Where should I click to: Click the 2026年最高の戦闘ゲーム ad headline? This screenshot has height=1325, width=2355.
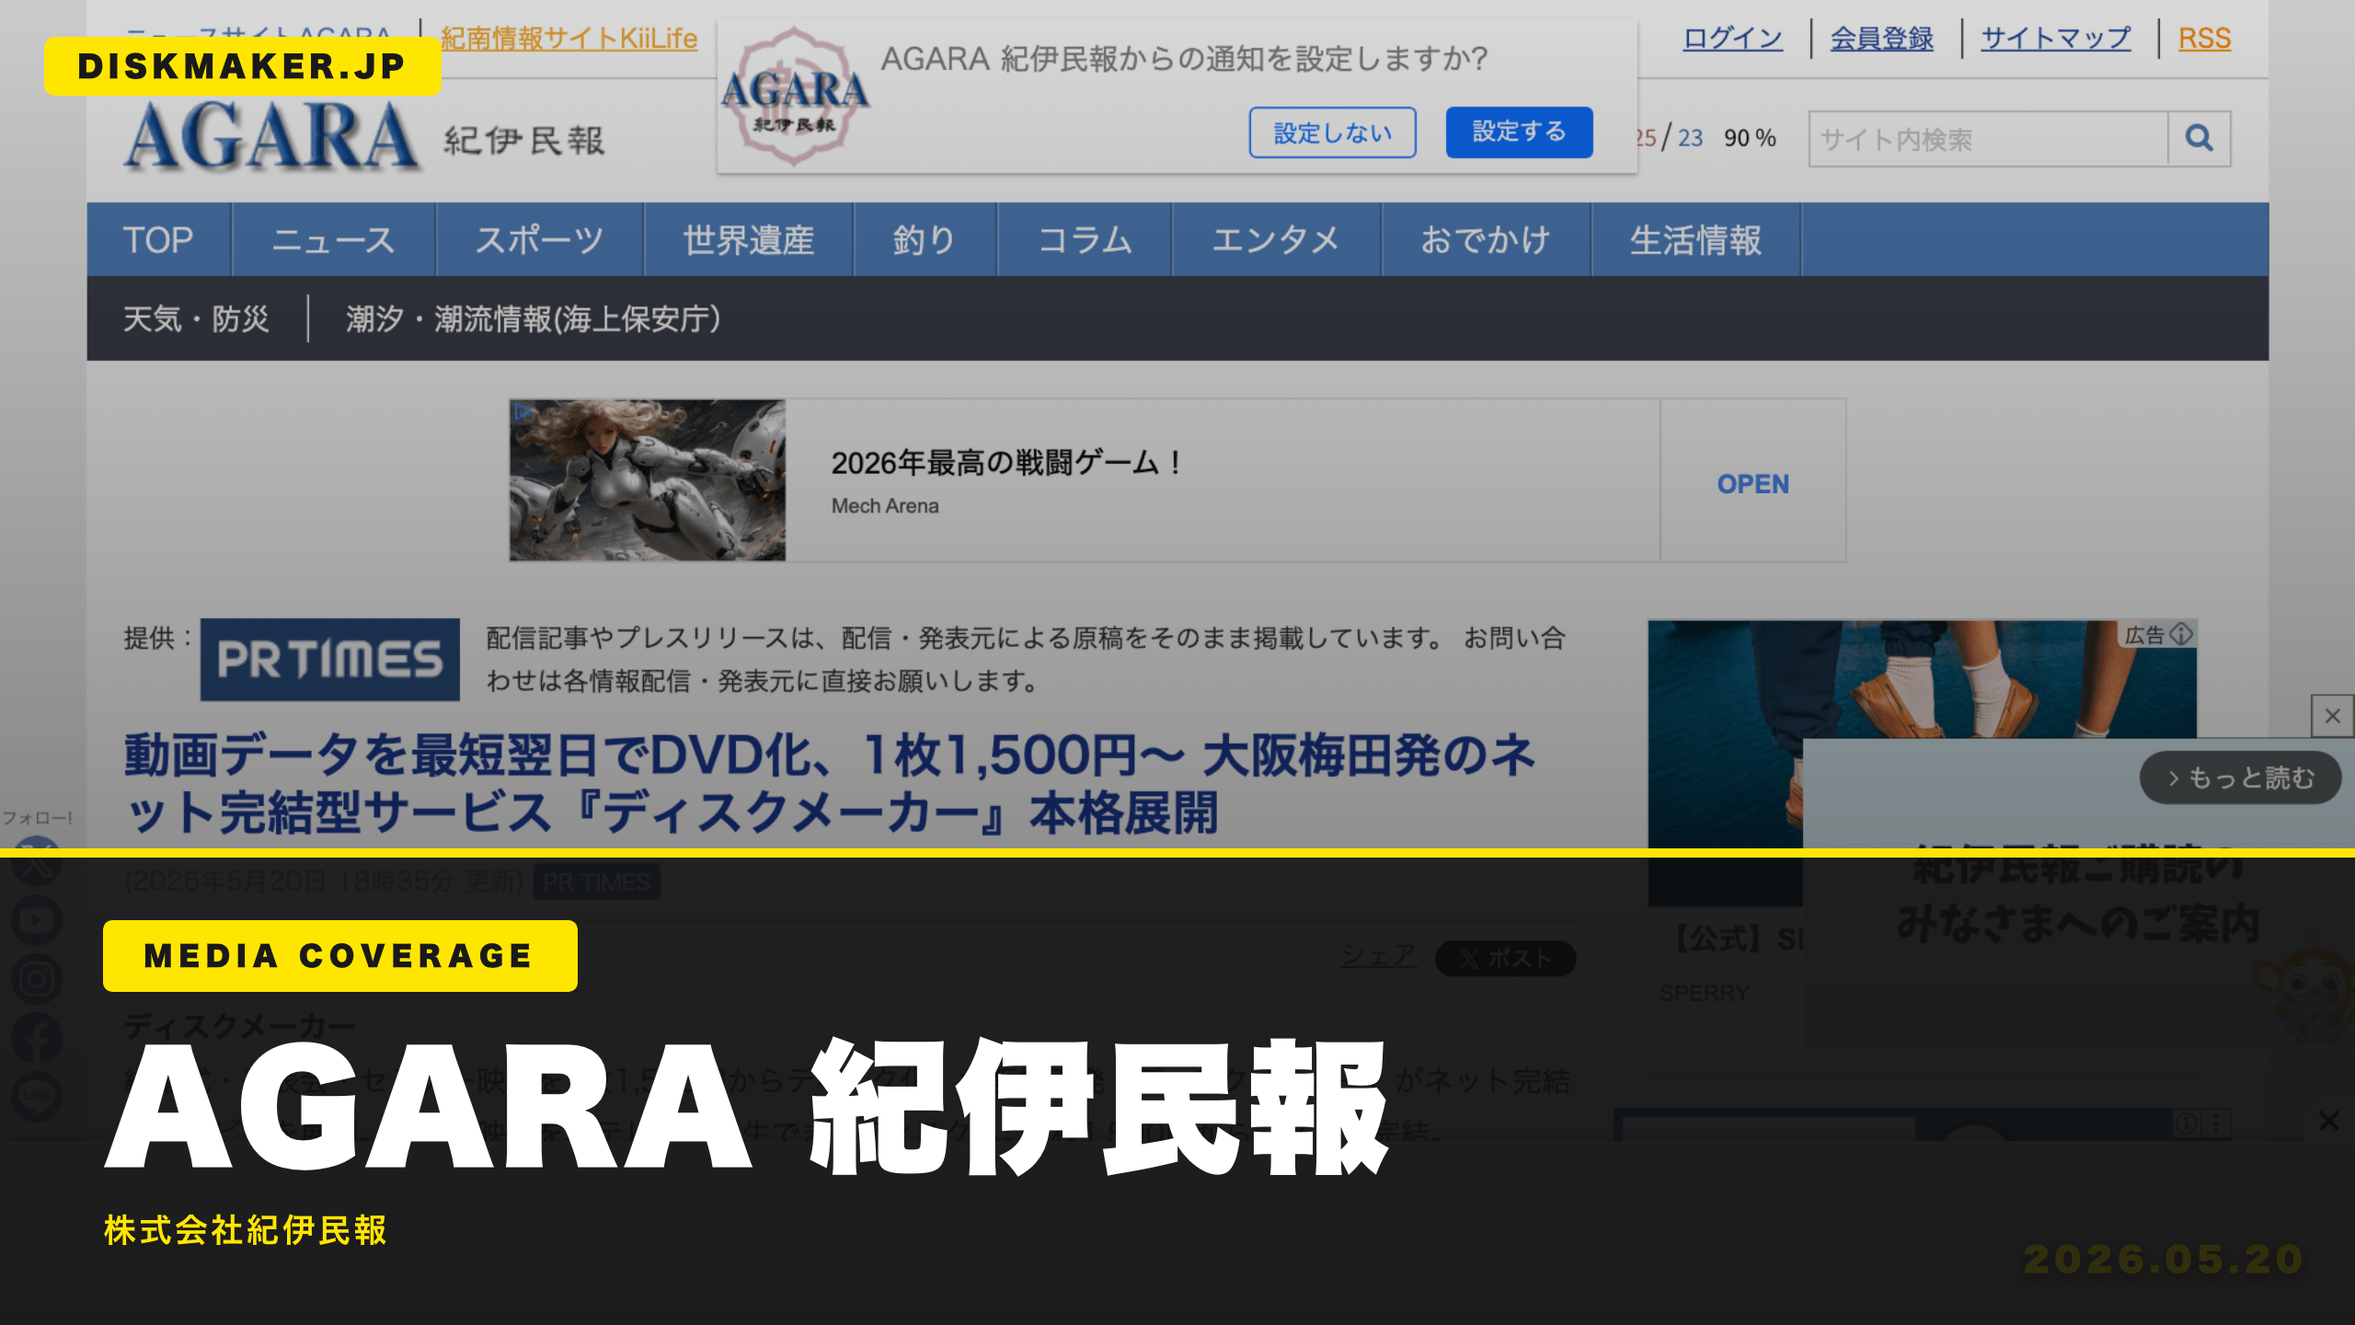pyautogui.click(x=1006, y=463)
